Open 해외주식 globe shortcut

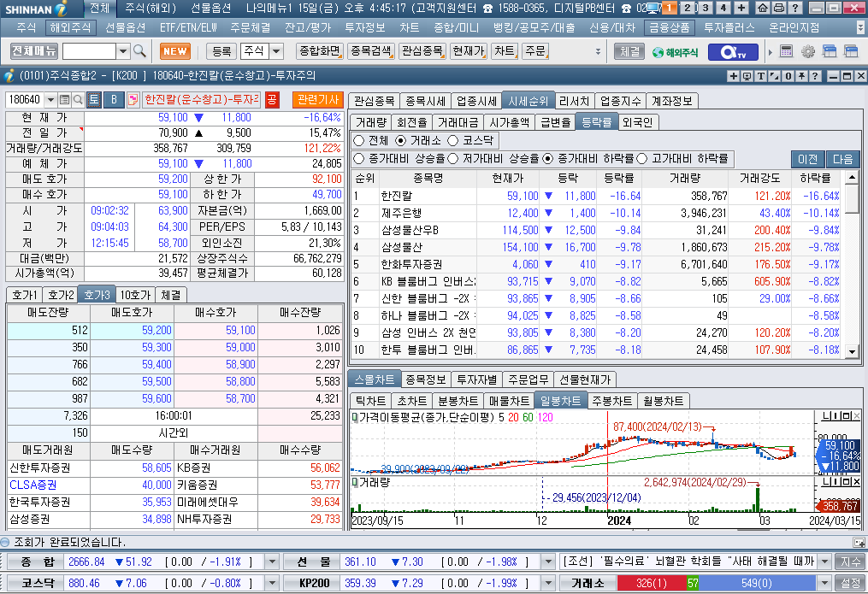coord(675,52)
